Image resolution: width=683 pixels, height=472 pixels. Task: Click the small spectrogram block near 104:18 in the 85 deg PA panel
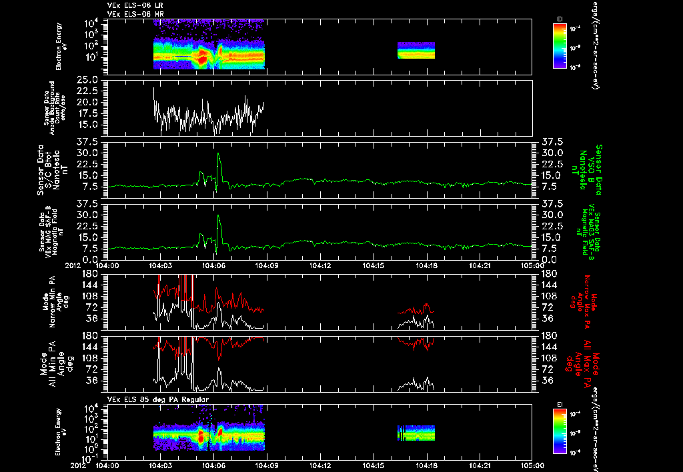(416, 433)
